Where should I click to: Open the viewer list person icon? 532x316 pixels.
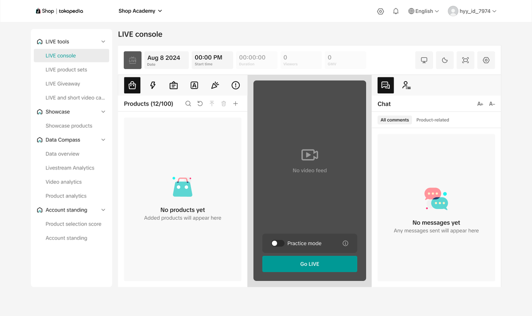406,85
